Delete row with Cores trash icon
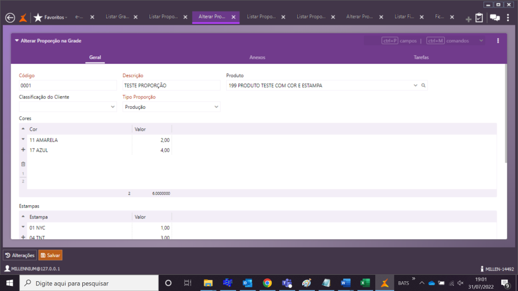 [x=23, y=164]
